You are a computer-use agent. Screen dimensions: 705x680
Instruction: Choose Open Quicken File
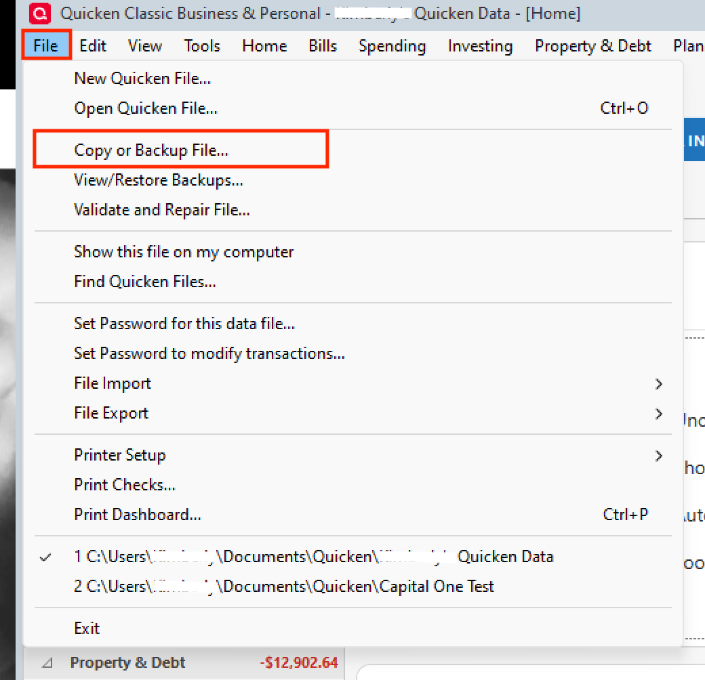[146, 108]
